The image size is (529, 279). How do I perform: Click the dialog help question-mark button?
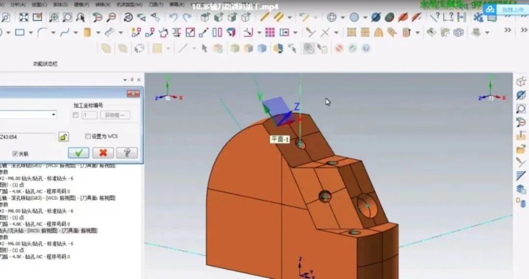[x=127, y=153]
